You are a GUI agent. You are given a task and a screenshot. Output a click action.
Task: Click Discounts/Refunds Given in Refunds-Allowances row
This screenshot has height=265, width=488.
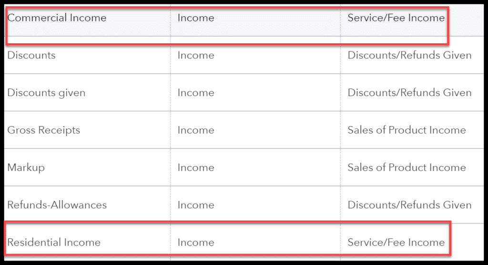click(409, 205)
